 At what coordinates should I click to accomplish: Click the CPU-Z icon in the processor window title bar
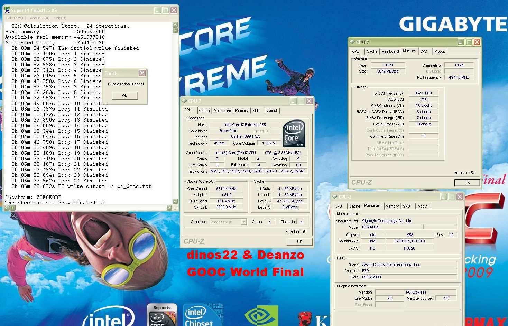[x=184, y=101]
